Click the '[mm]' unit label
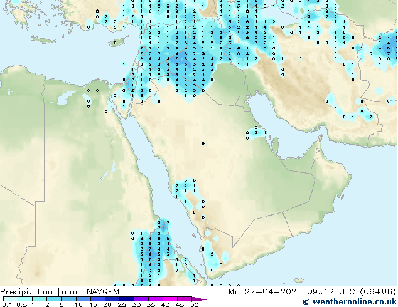398x307 pixels. (x=70, y=292)
